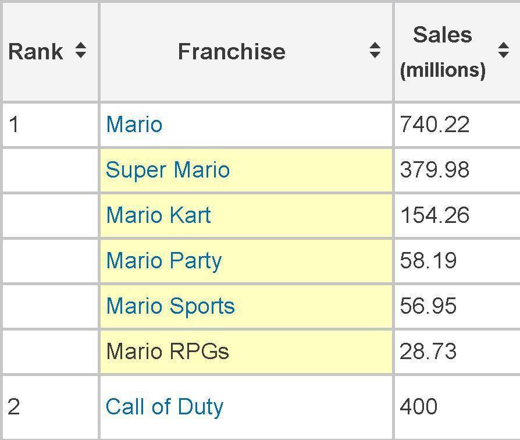The height and width of the screenshot is (440, 520).
Task: Click the Franchise column header text
Action: [x=232, y=51]
